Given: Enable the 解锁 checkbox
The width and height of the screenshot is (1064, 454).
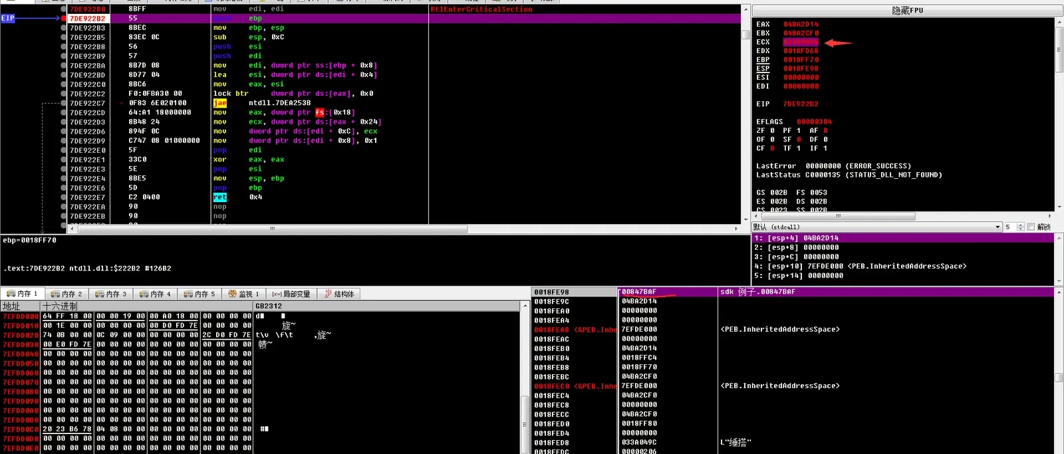Looking at the screenshot, I should (x=1031, y=227).
